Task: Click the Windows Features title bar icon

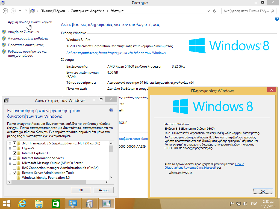Action: tap(7, 100)
